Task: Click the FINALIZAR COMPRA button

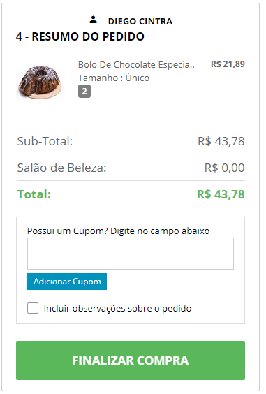Action: pyautogui.click(x=131, y=360)
